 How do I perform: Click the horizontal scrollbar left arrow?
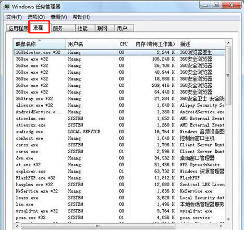click(x=17, y=226)
